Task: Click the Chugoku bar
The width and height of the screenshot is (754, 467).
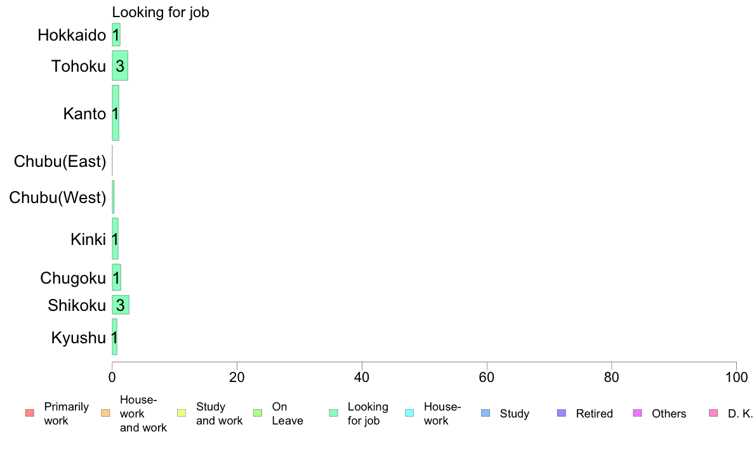Action: point(116,277)
